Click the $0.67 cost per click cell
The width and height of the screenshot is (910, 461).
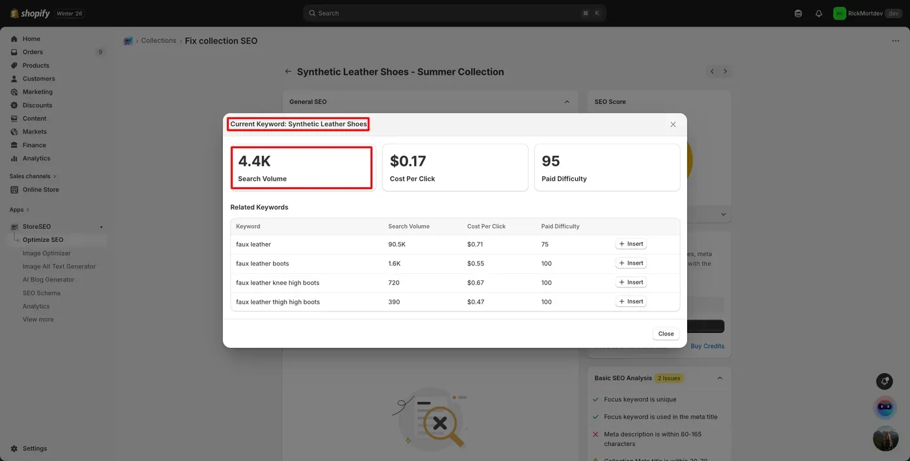(476, 283)
